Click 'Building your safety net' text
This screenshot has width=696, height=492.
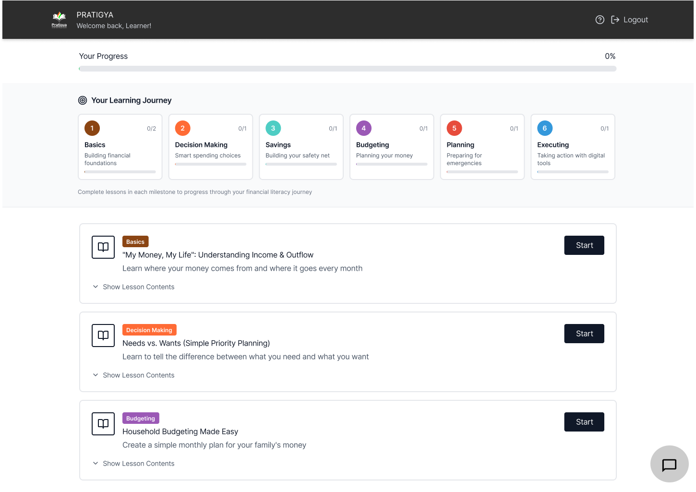[298, 156]
